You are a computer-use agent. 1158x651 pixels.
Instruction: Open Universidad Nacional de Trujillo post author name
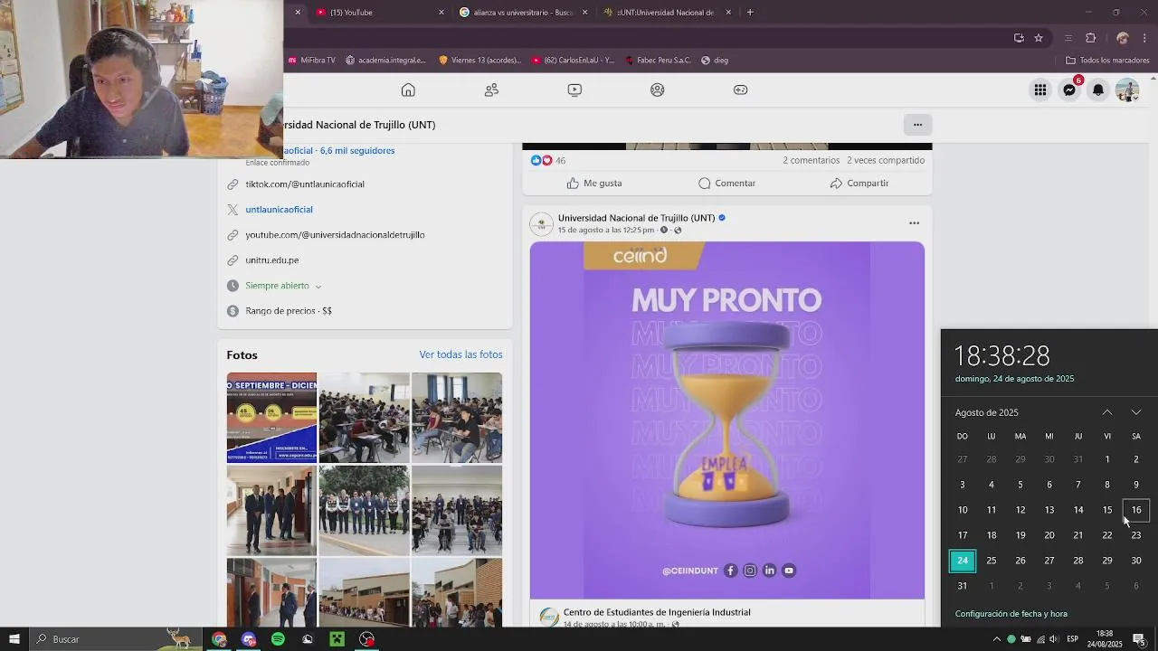[636, 218]
